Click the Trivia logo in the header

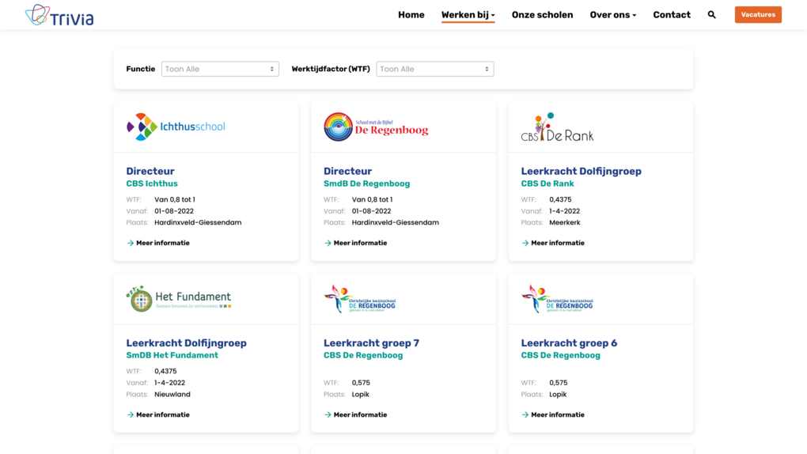(59, 15)
